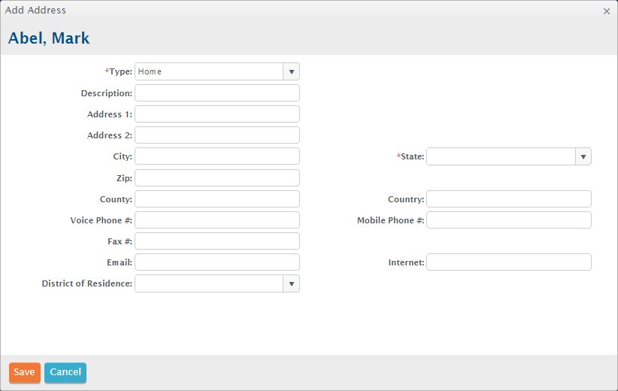The height and width of the screenshot is (391, 618).
Task: Click the Save button
Action: [25, 372]
